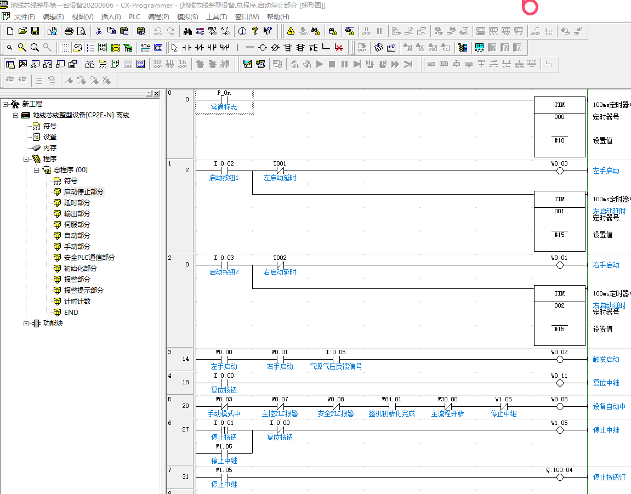Insert a new output coil
Screen dimensions: 631x494
click(263, 47)
